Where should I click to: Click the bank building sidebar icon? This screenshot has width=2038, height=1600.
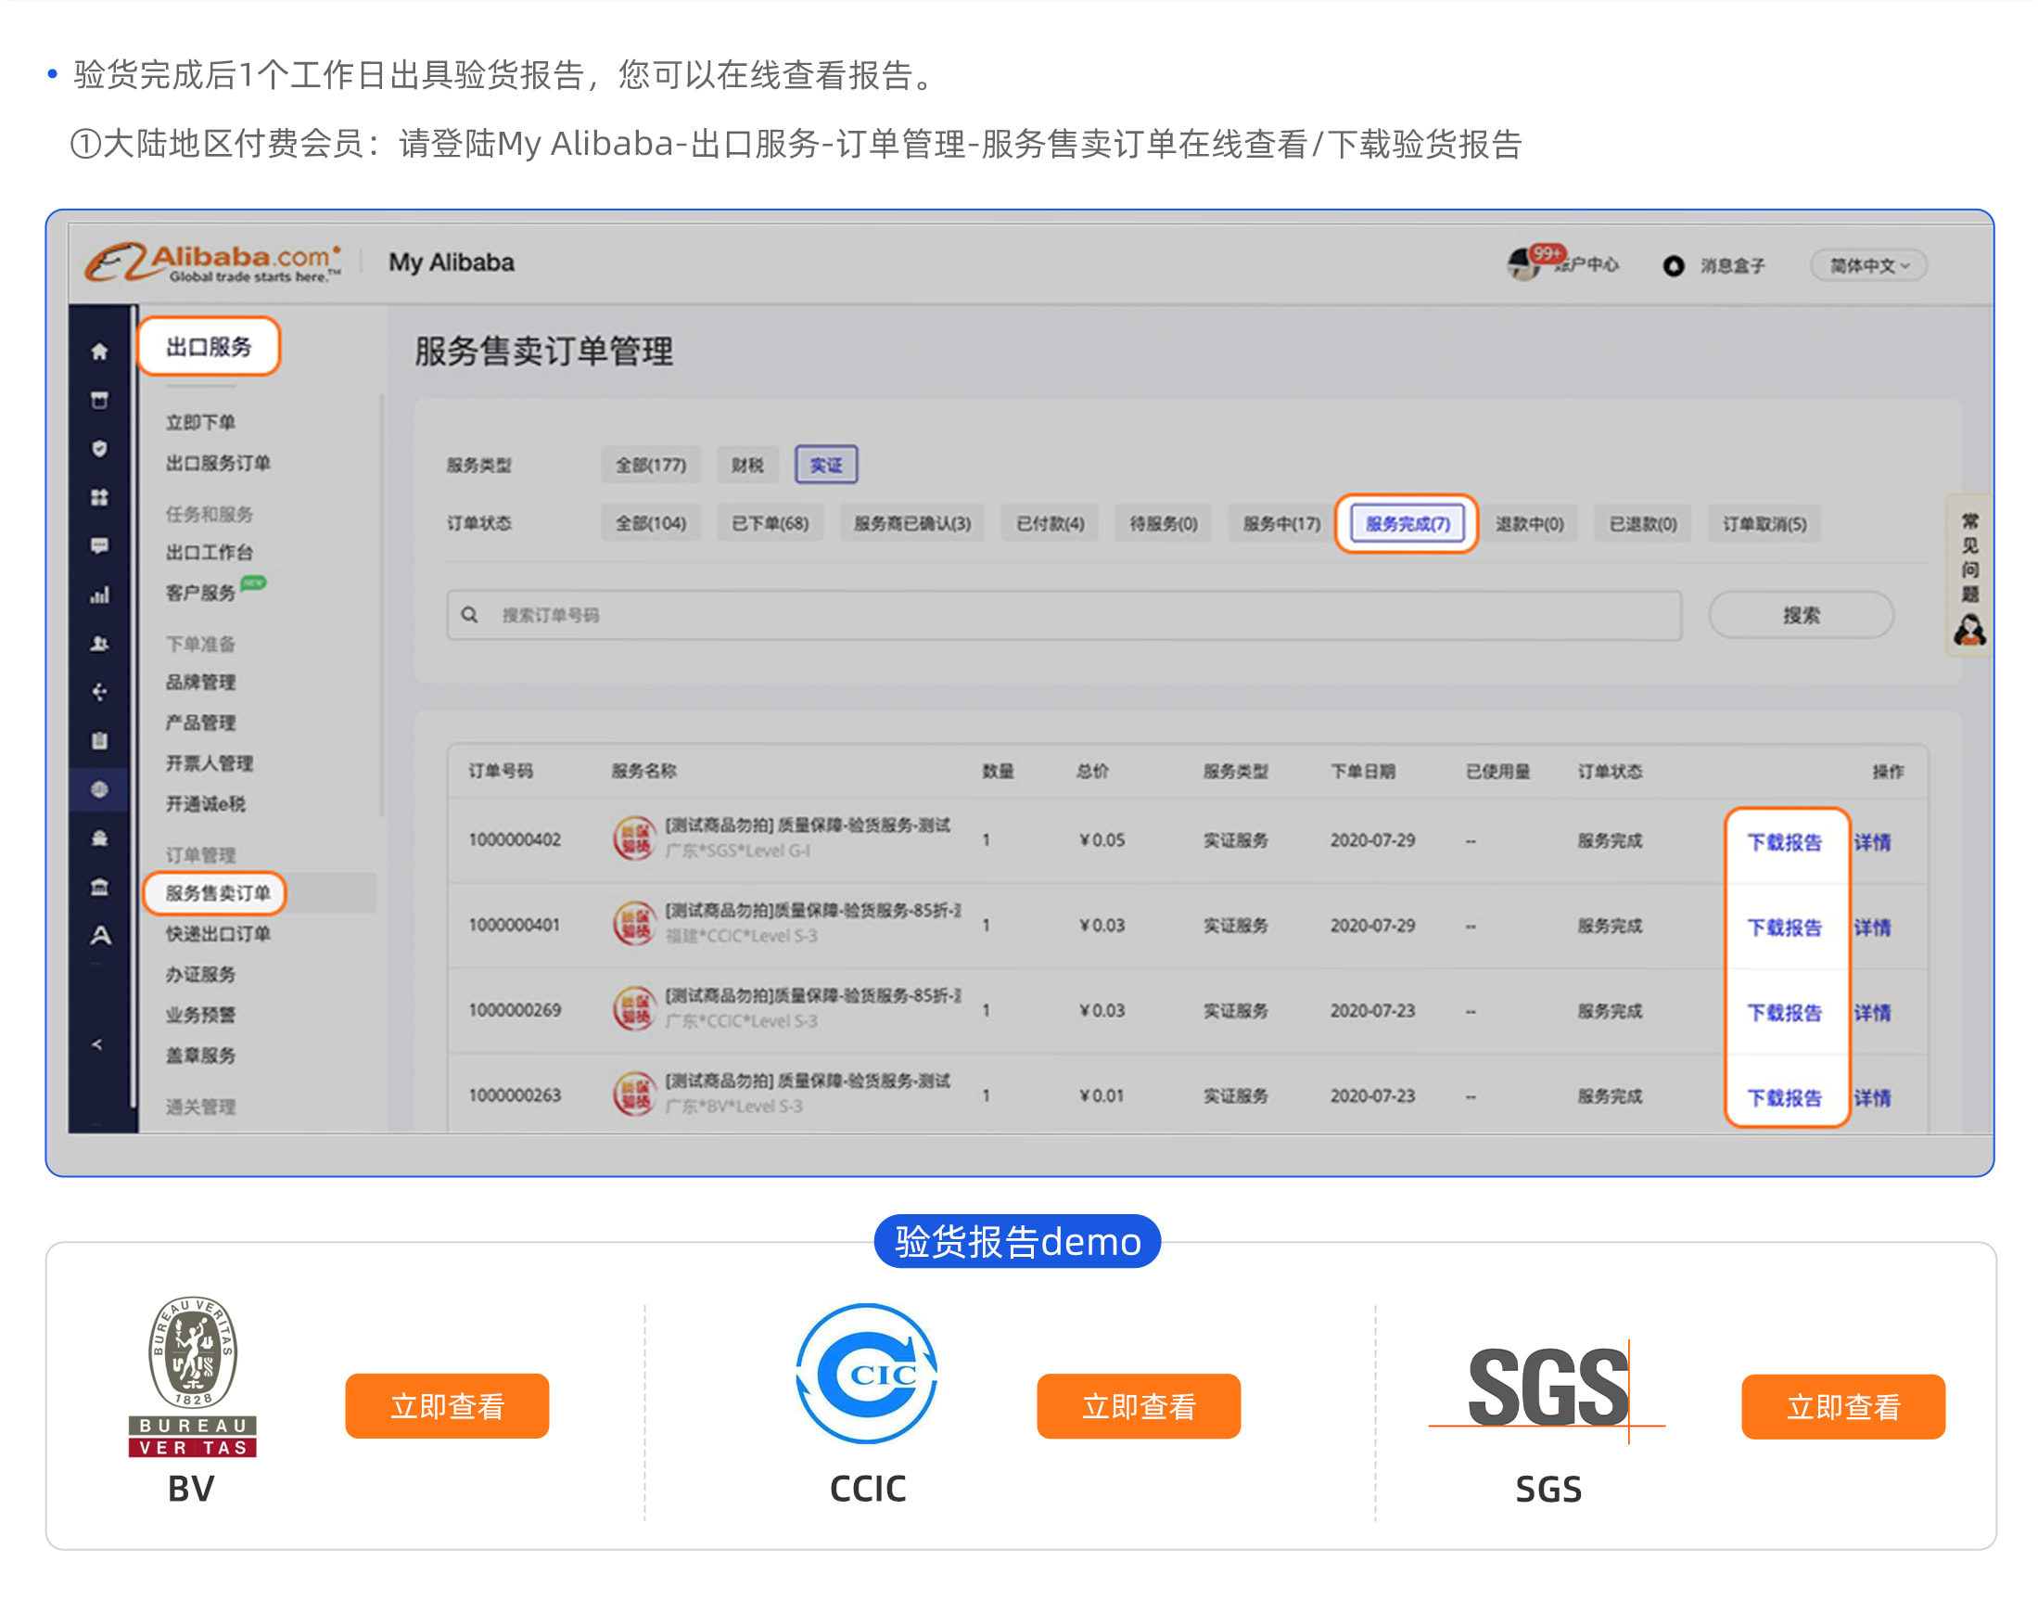tap(99, 887)
